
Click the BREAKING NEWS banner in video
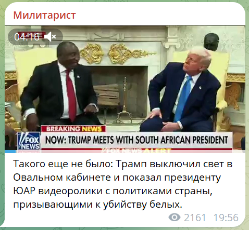[x=73, y=129]
